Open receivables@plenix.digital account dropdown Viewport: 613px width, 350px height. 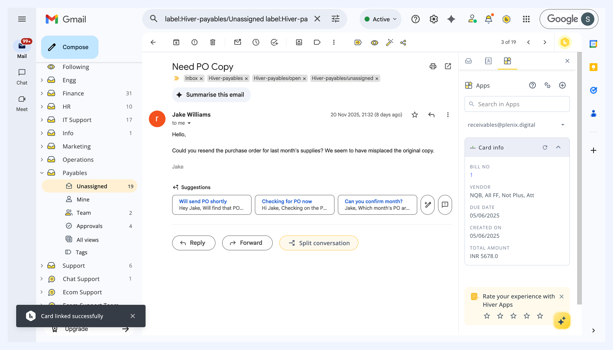pyautogui.click(x=517, y=125)
